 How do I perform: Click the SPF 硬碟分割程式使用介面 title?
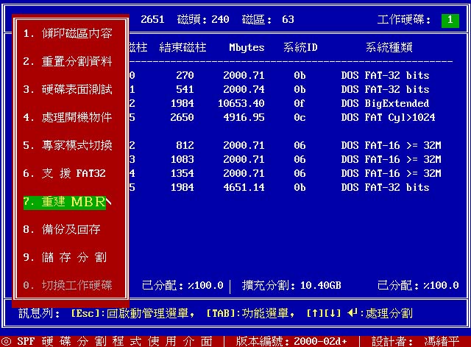115,341
